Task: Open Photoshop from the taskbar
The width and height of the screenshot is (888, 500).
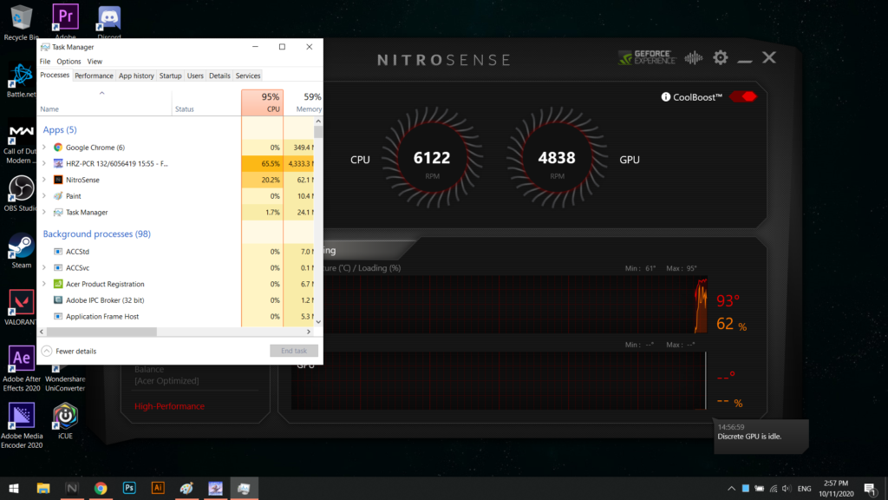Action: pyautogui.click(x=129, y=488)
